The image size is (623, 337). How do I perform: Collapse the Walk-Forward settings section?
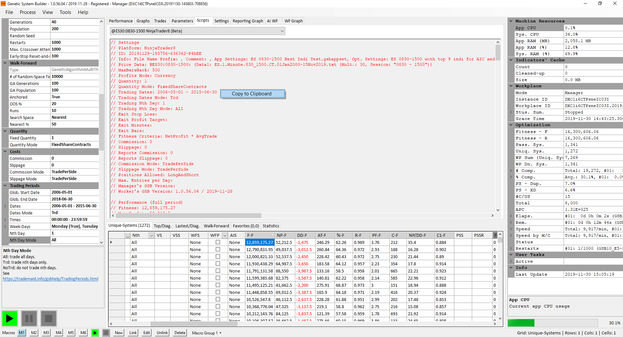[x=5, y=63]
